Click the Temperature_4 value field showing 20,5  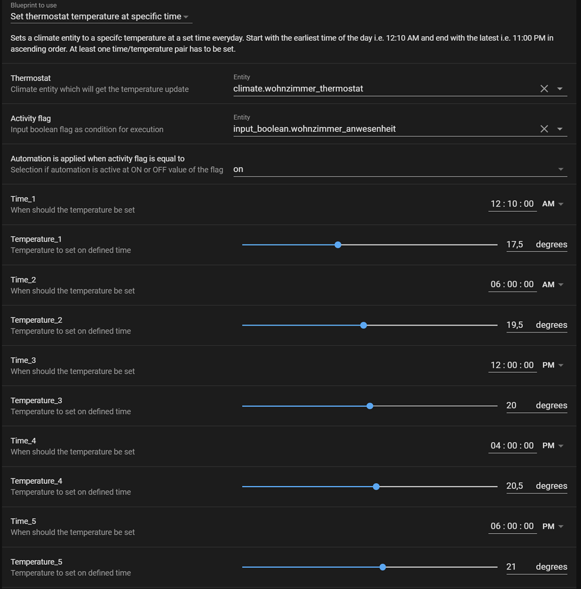click(515, 486)
